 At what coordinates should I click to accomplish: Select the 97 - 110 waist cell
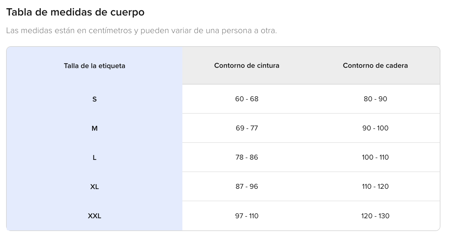[x=247, y=216]
